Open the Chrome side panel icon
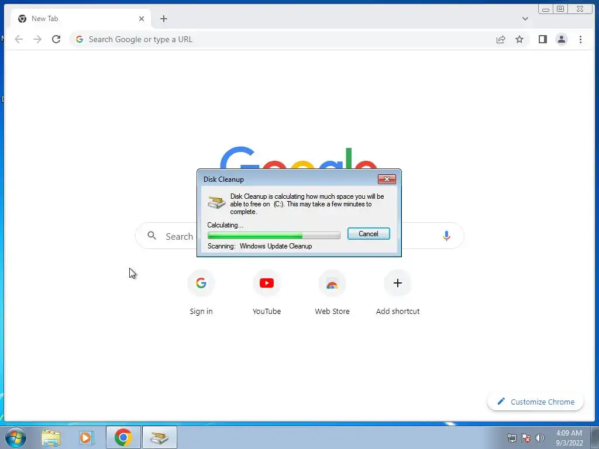 pyautogui.click(x=542, y=39)
